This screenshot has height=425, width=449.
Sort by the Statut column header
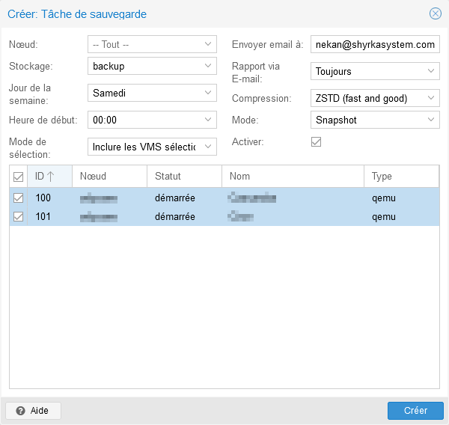pos(183,177)
